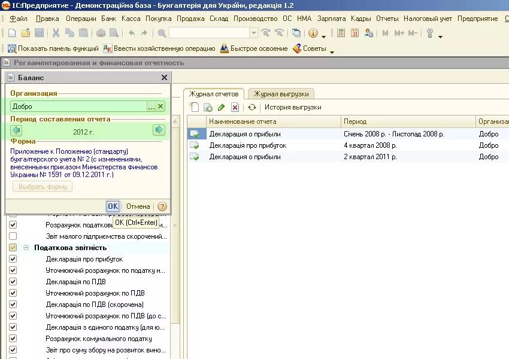Click Отмена in Баланс dialog
509x359 pixels.
pyautogui.click(x=138, y=206)
